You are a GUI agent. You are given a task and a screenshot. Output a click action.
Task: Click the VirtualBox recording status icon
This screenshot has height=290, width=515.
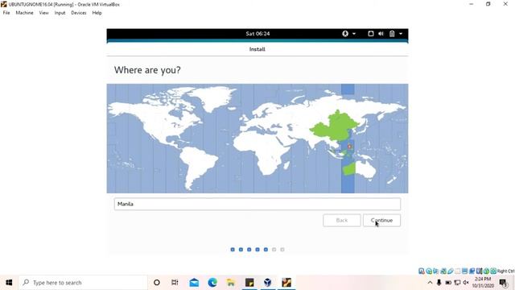click(x=472, y=271)
